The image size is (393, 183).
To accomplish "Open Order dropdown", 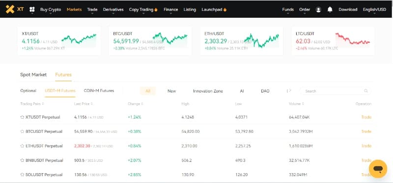I will coord(305,9).
